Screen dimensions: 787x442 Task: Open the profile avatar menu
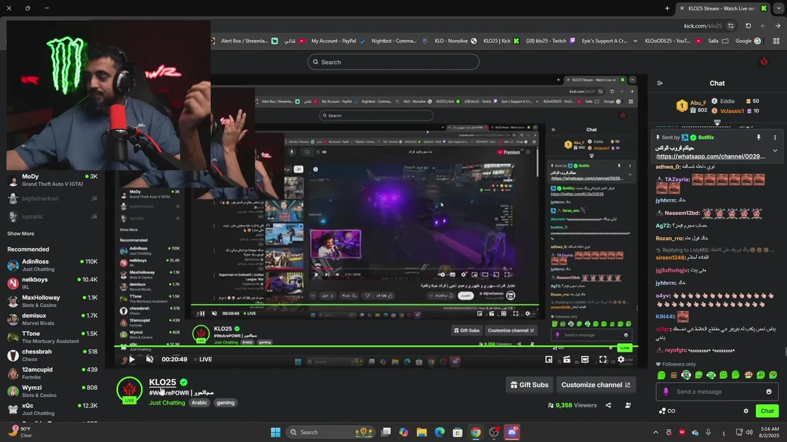pyautogui.click(x=764, y=62)
